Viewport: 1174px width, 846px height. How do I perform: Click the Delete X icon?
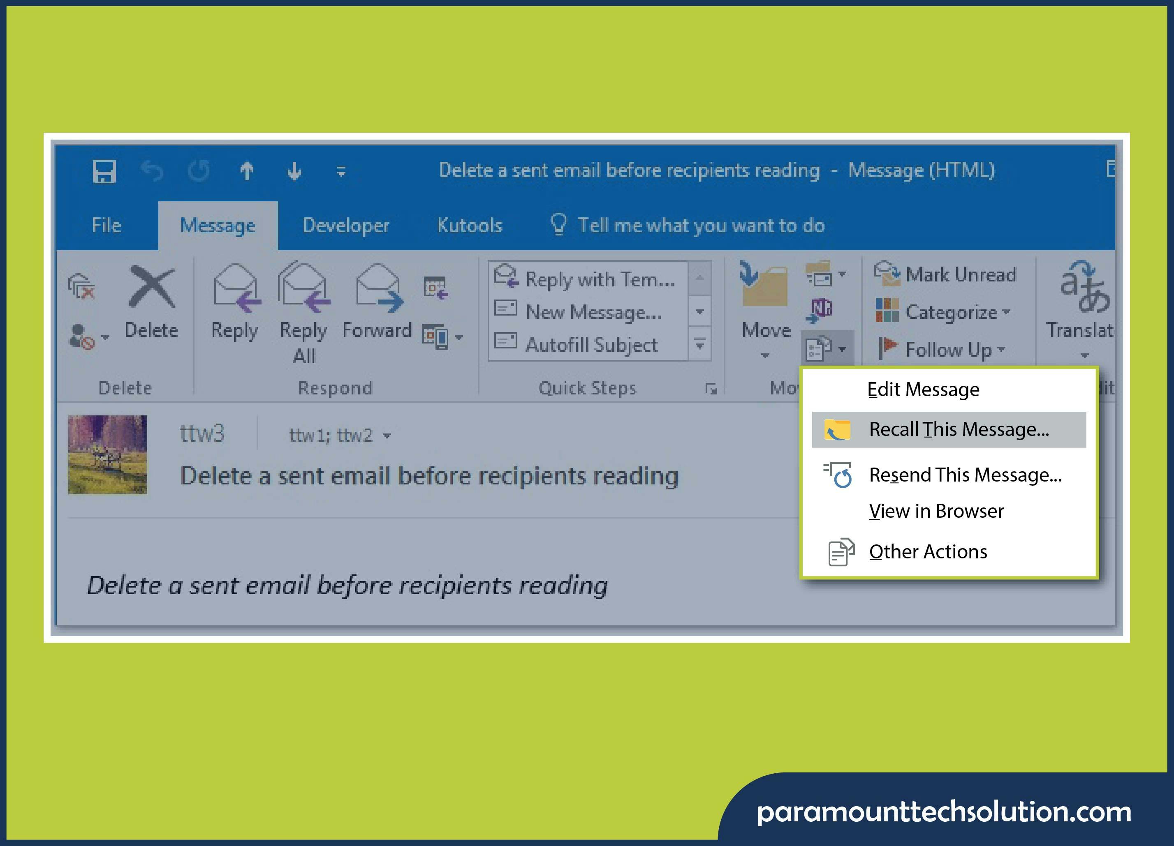pyautogui.click(x=152, y=288)
